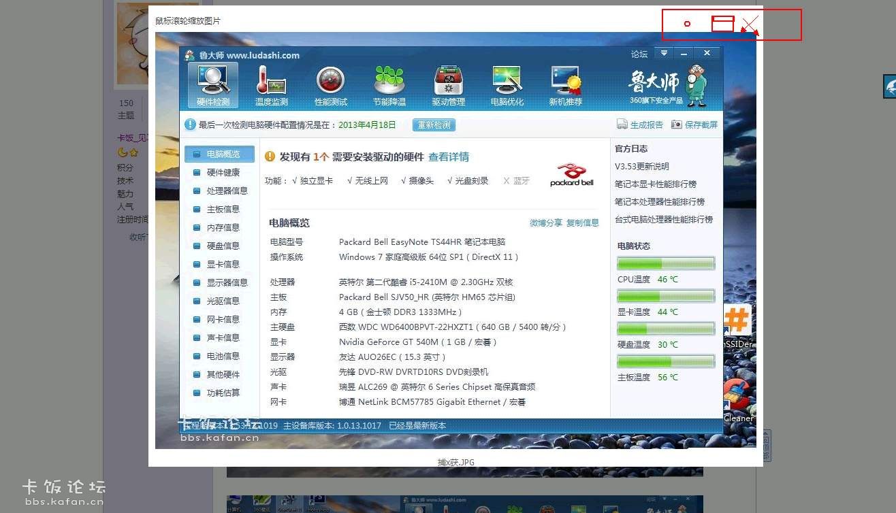Open the title bar dropdown menu arrow
The height and width of the screenshot is (513, 896).
664,53
